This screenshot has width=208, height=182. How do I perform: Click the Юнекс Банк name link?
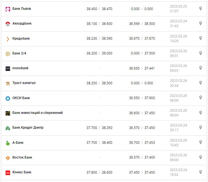pos(22,172)
